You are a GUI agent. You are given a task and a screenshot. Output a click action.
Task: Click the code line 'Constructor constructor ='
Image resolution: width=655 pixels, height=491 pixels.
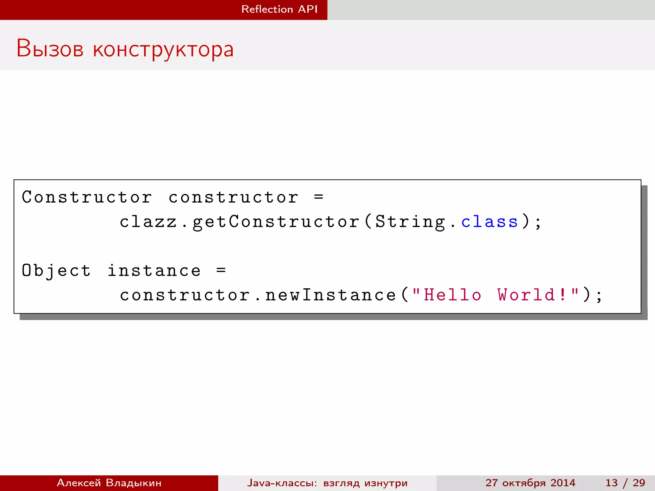point(173,197)
